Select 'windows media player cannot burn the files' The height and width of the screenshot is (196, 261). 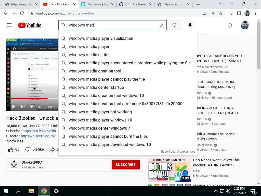[127, 137]
